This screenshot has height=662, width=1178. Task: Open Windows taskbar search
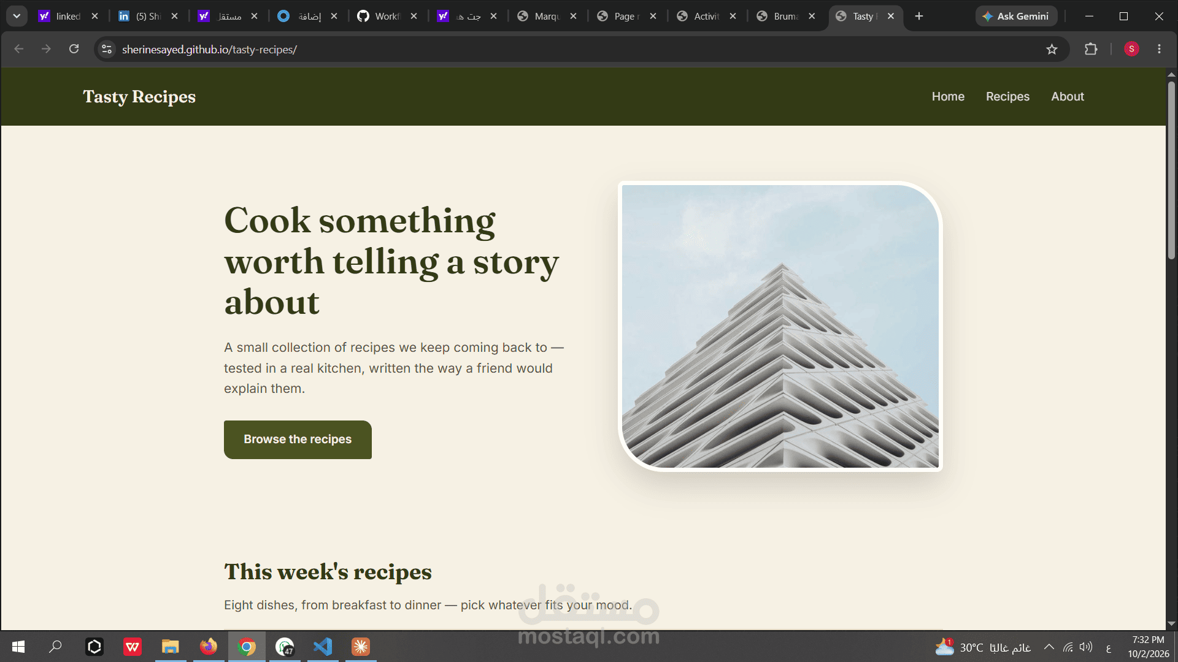[x=55, y=647]
